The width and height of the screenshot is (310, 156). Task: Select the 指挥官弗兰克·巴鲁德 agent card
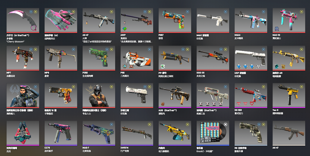point(23,95)
